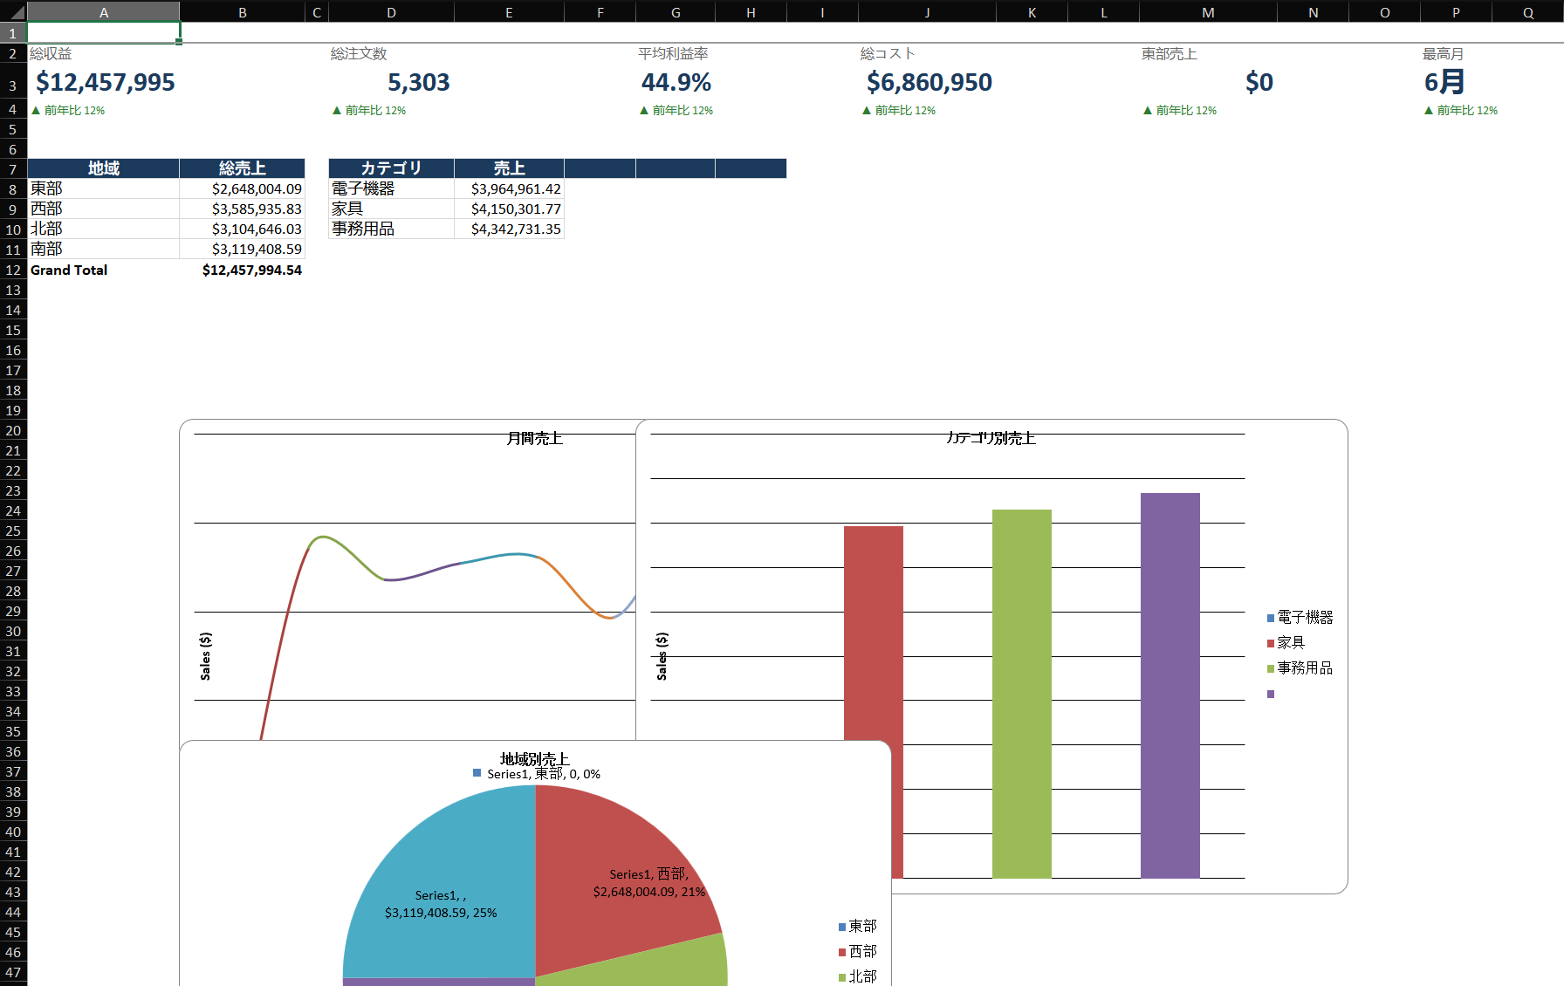Click the 北部 pie legend entry
This screenshot has width=1564, height=986.
[858, 976]
